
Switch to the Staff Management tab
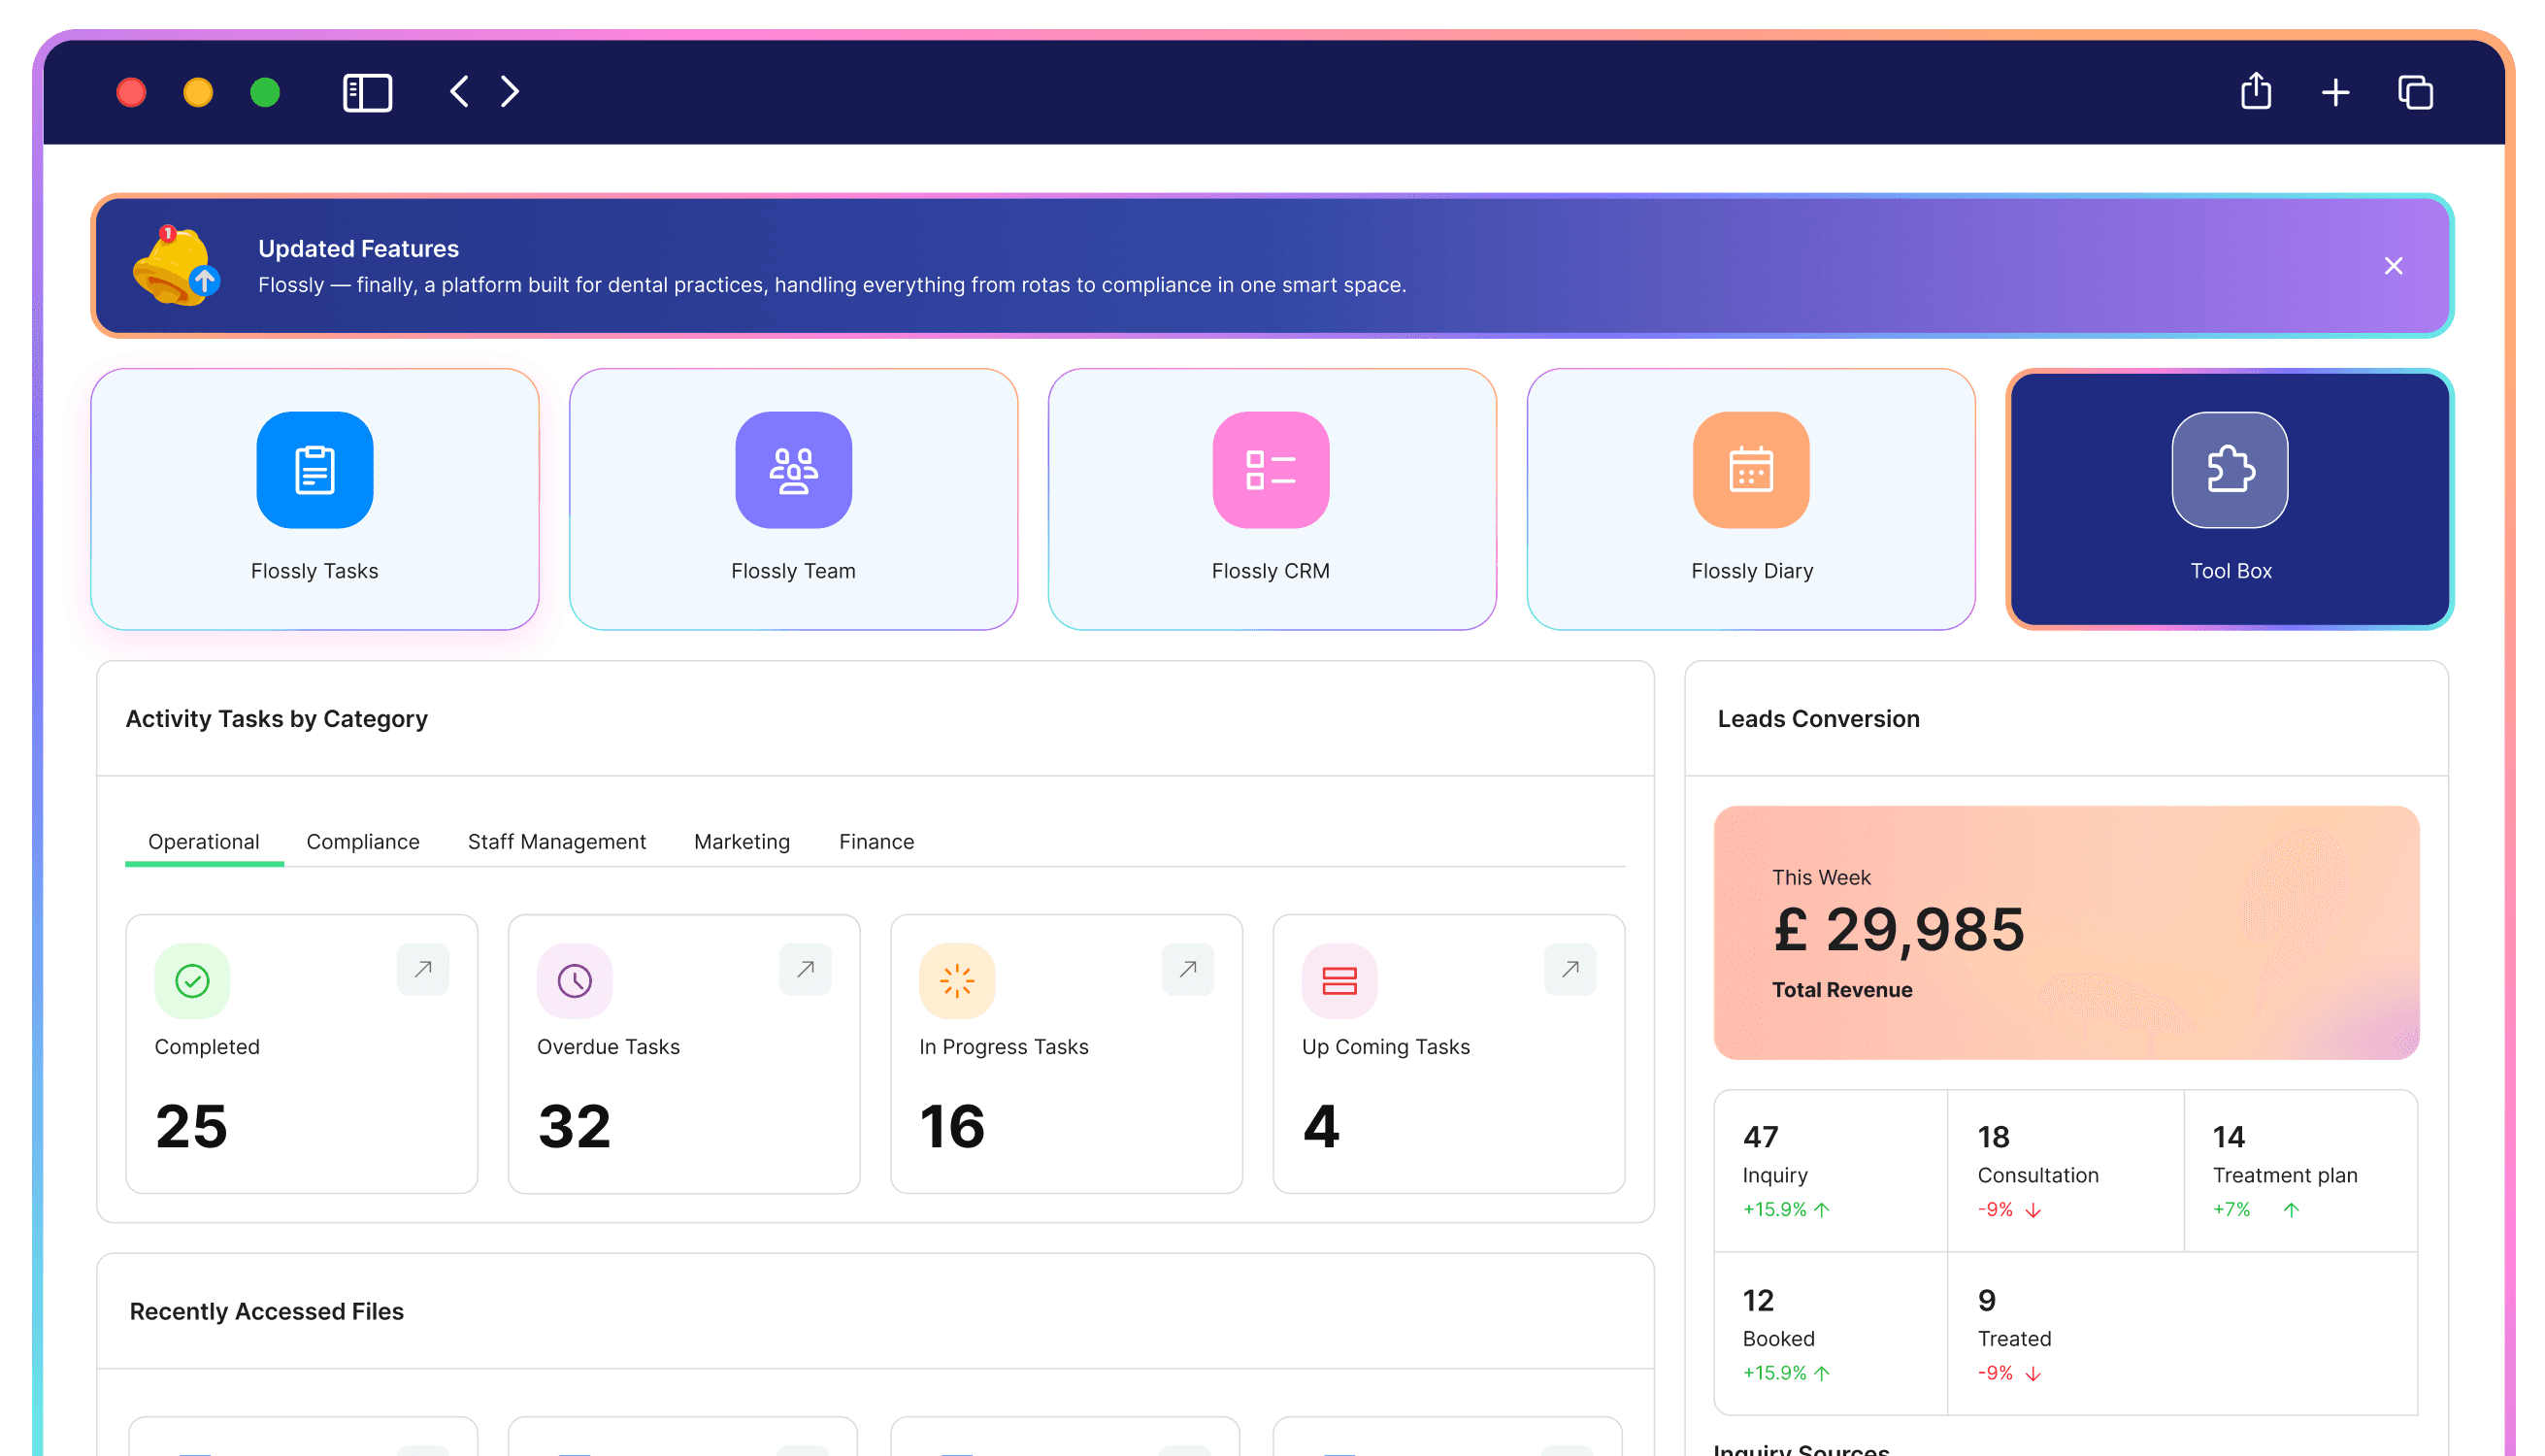tap(556, 841)
